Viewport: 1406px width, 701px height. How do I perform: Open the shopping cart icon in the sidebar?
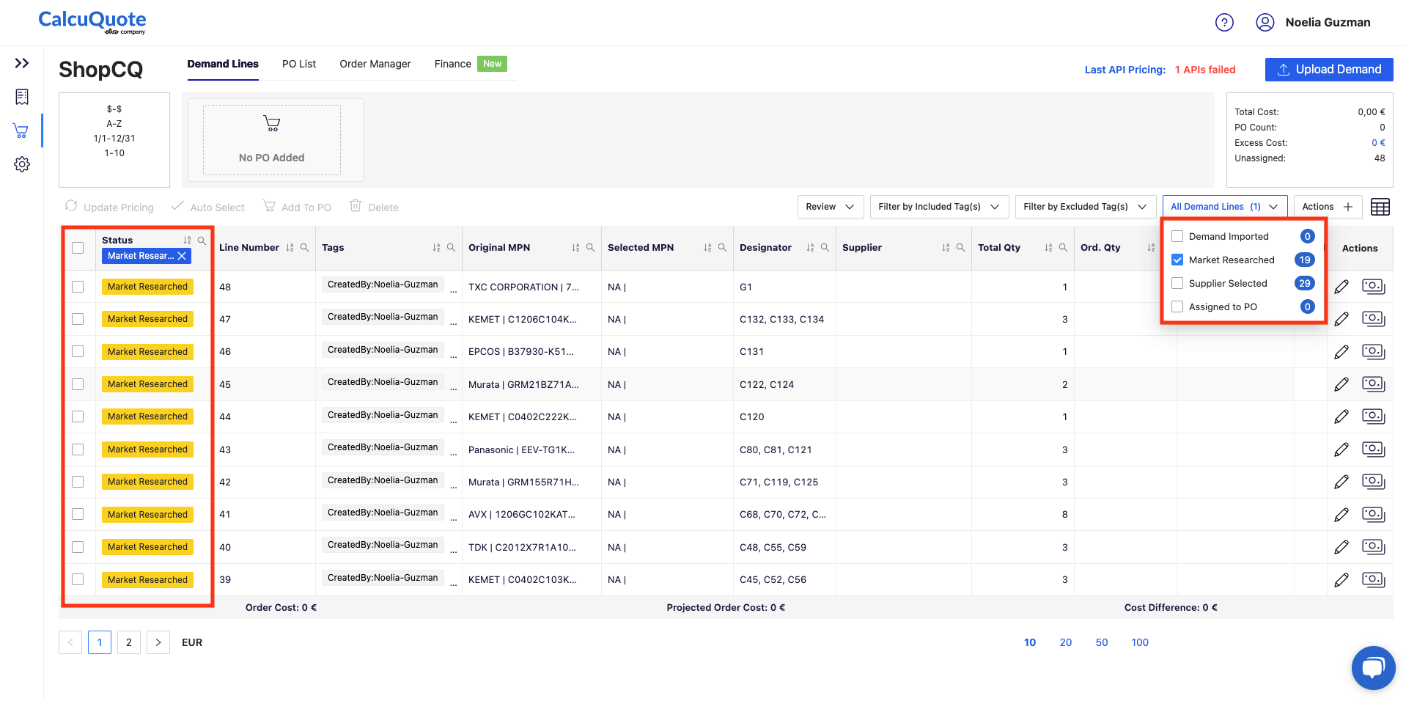coord(21,131)
